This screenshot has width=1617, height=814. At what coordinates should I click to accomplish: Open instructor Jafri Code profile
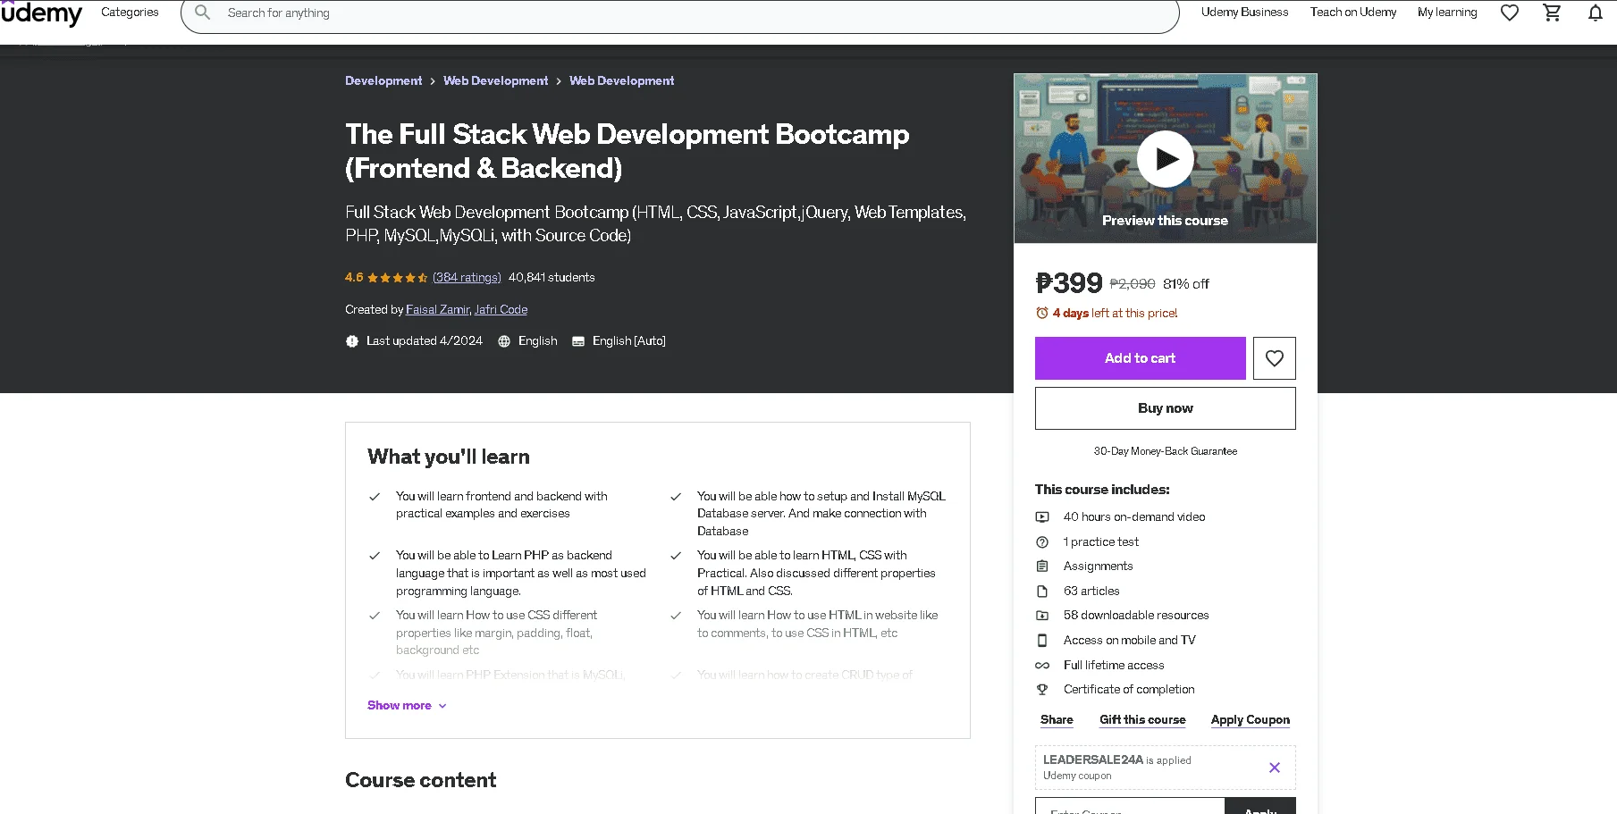tap(501, 310)
